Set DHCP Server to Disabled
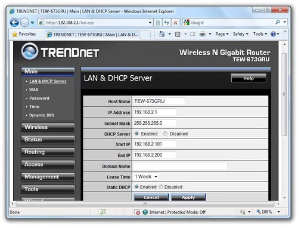This screenshot has width=298, height=225. [165, 134]
